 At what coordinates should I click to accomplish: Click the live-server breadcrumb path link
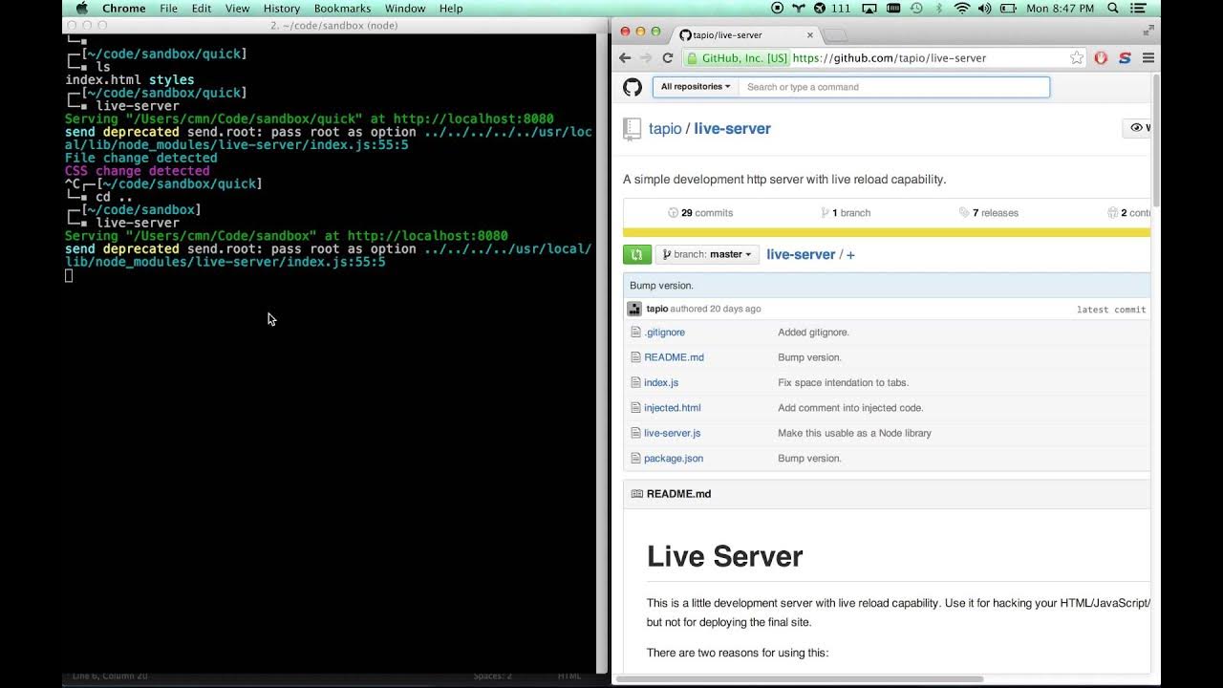[x=801, y=254]
